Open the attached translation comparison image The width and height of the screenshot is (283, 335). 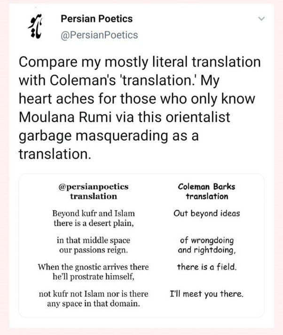pos(141,245)
